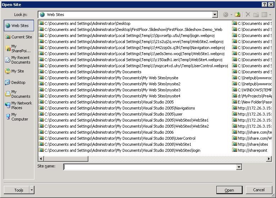The image size is (276, 198).
Task: Select the http://share/sites entry
Action: (x=250, y=144)
